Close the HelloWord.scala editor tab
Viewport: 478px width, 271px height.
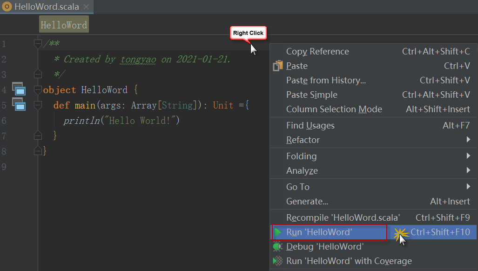85,7
